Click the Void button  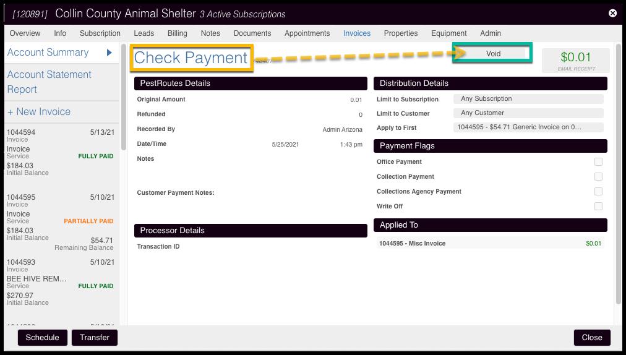pos(493,54)
